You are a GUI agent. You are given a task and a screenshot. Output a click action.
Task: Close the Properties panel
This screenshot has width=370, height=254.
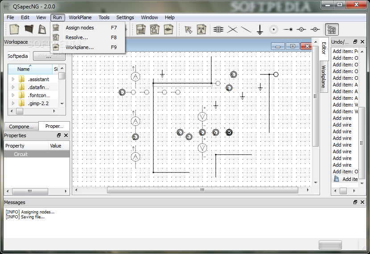click(x=66, y=135)
